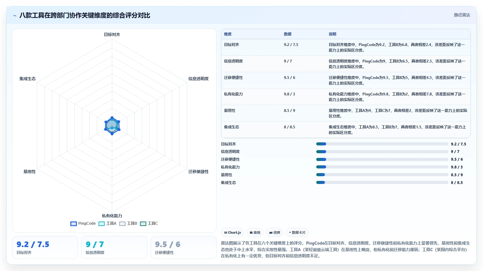Click the title icon beside the heading
This screenshot has width=483, height=271.
tap(15, 16)
